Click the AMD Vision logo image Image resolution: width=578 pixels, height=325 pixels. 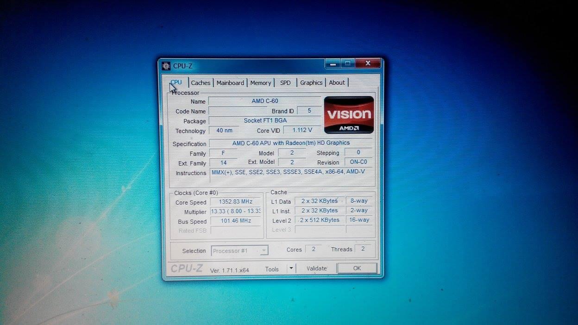click(x=349, y=115)
